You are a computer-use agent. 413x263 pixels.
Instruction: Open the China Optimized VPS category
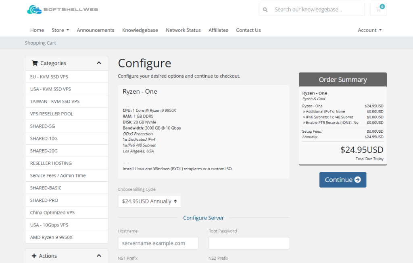pyautogui.click(x=52, y=213)
